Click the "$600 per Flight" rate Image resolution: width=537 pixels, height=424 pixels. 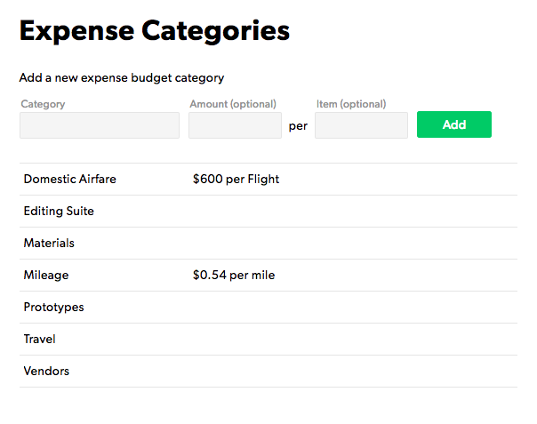[236, 180]
